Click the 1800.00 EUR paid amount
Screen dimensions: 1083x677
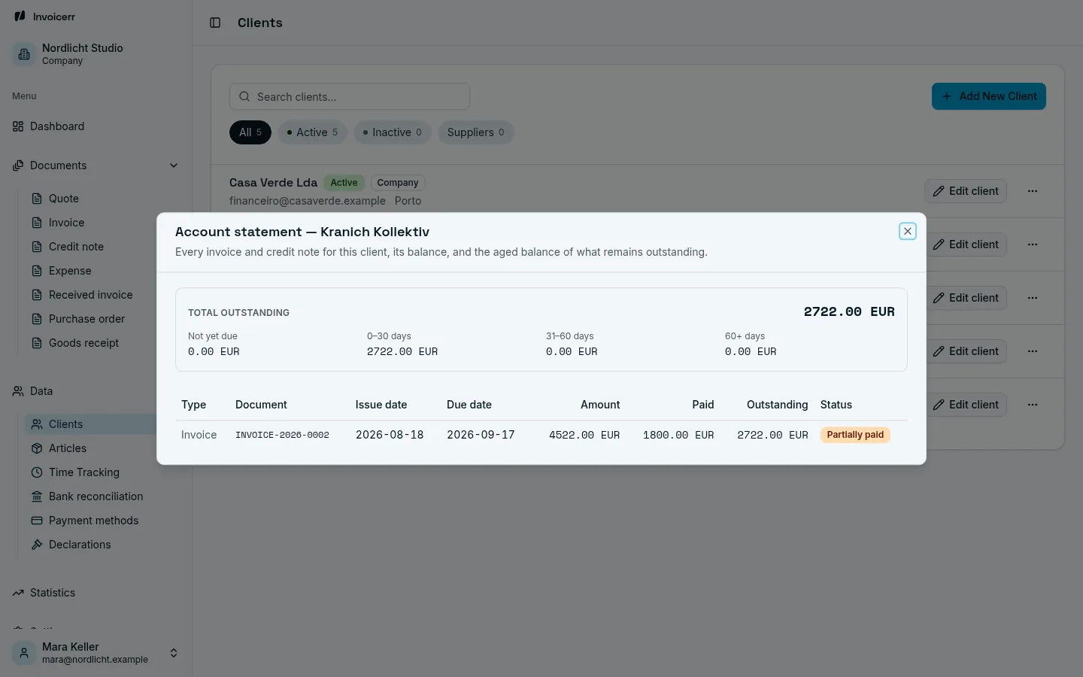[x=678, y=435]
